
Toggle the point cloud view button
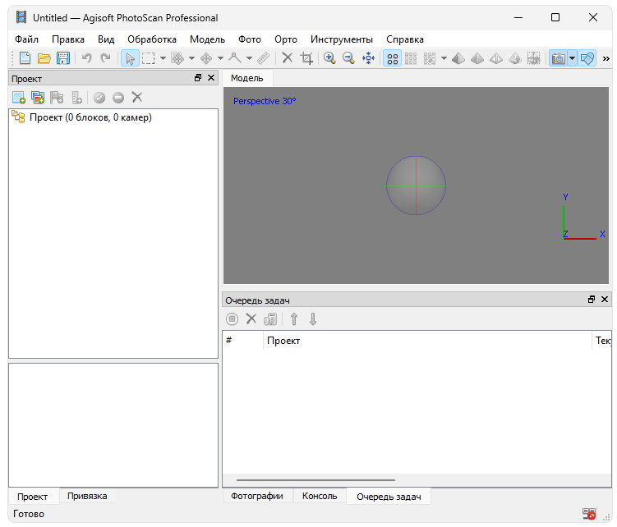coord(393,58)
